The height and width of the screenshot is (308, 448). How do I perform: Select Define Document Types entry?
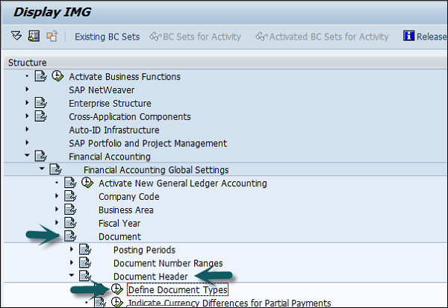[x=177, y=289]
